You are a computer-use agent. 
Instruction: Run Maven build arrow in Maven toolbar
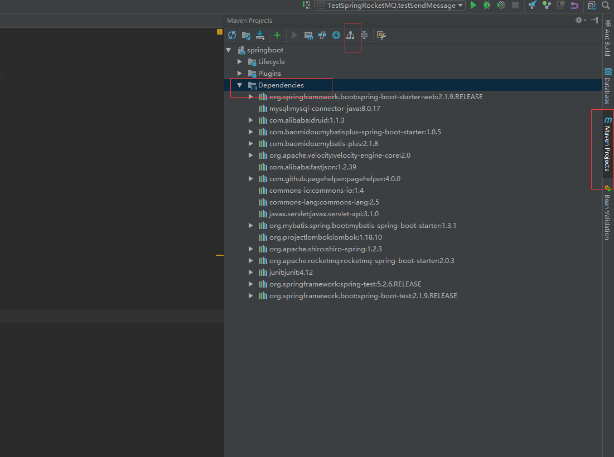[x=294, y=35]
